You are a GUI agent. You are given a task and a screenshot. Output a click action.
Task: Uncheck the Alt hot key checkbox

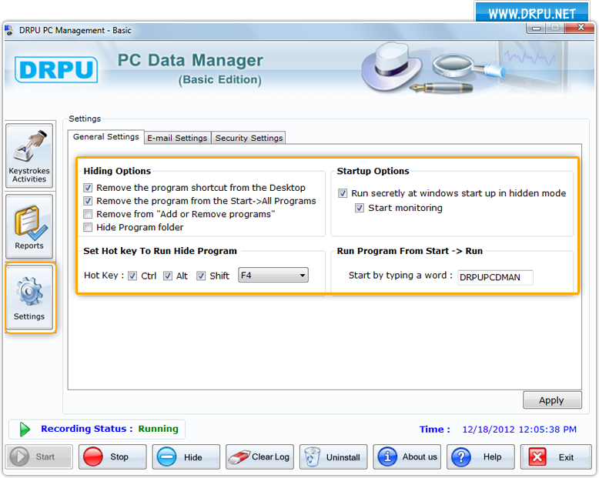(168, 276)
